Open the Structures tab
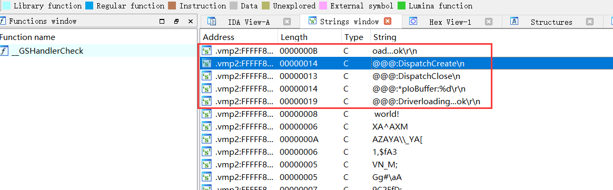This screenshot has width=613, height=190. (x=551, y=22)
